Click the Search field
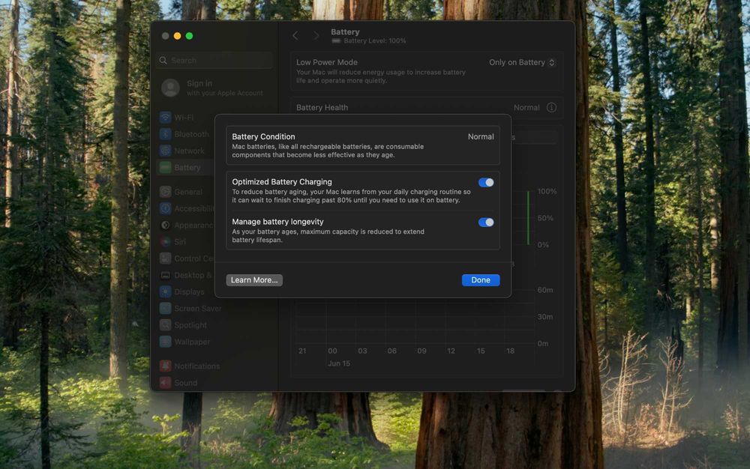Screen dimensions: 750x469 coord(215,61)
